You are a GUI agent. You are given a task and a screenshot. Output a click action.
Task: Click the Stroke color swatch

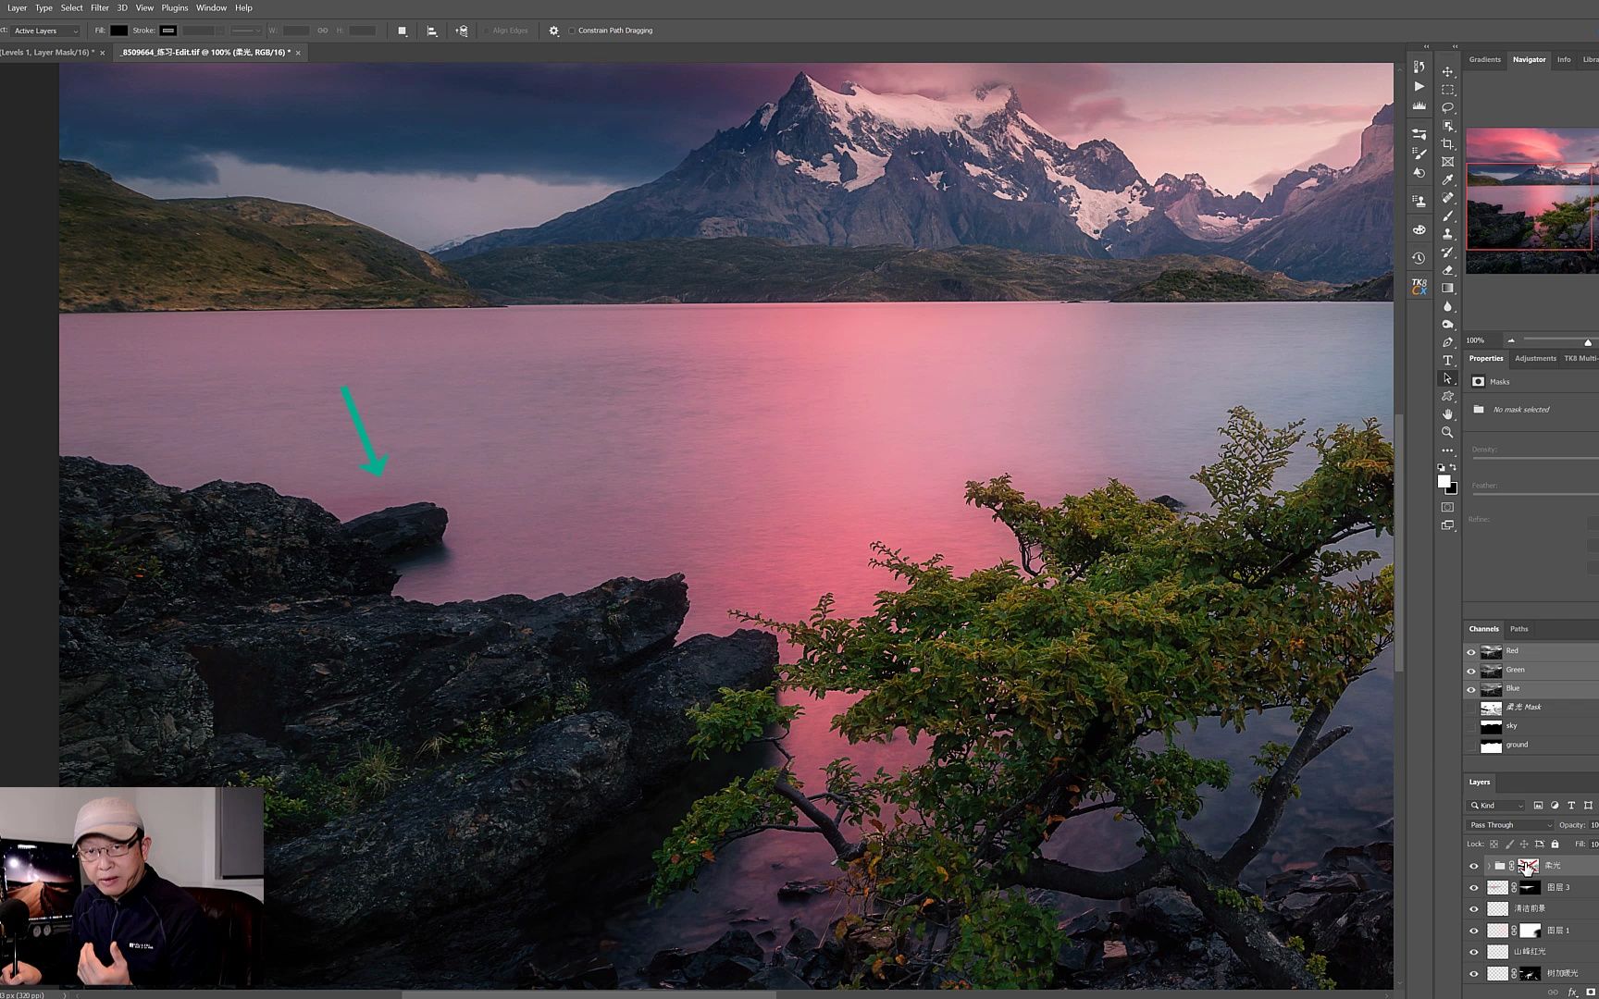[167, 31]
